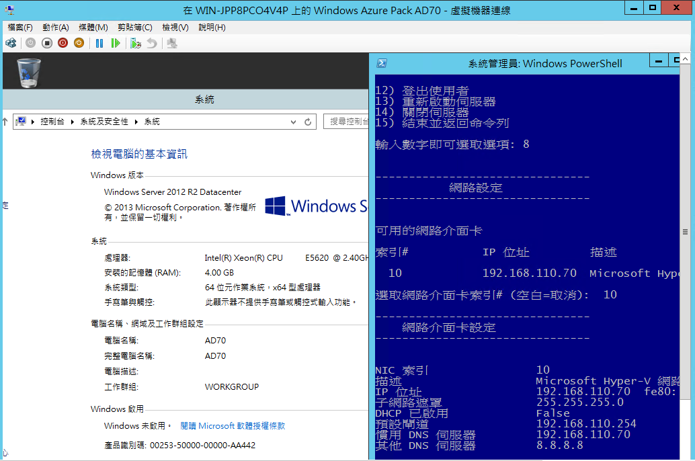Click the Windows logo in System window

click(276, 206)
